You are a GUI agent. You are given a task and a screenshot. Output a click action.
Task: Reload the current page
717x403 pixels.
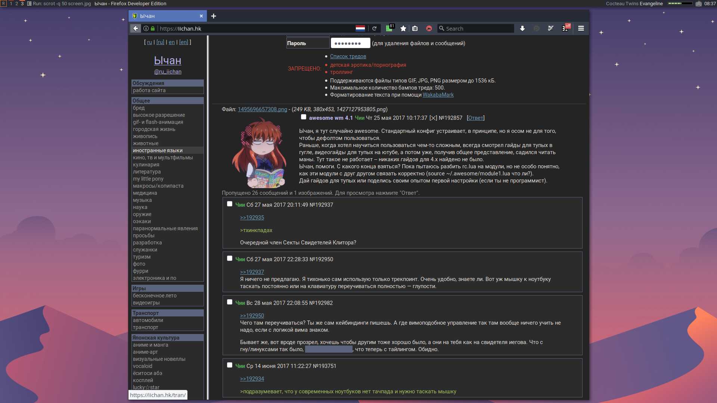click(375, 28)
